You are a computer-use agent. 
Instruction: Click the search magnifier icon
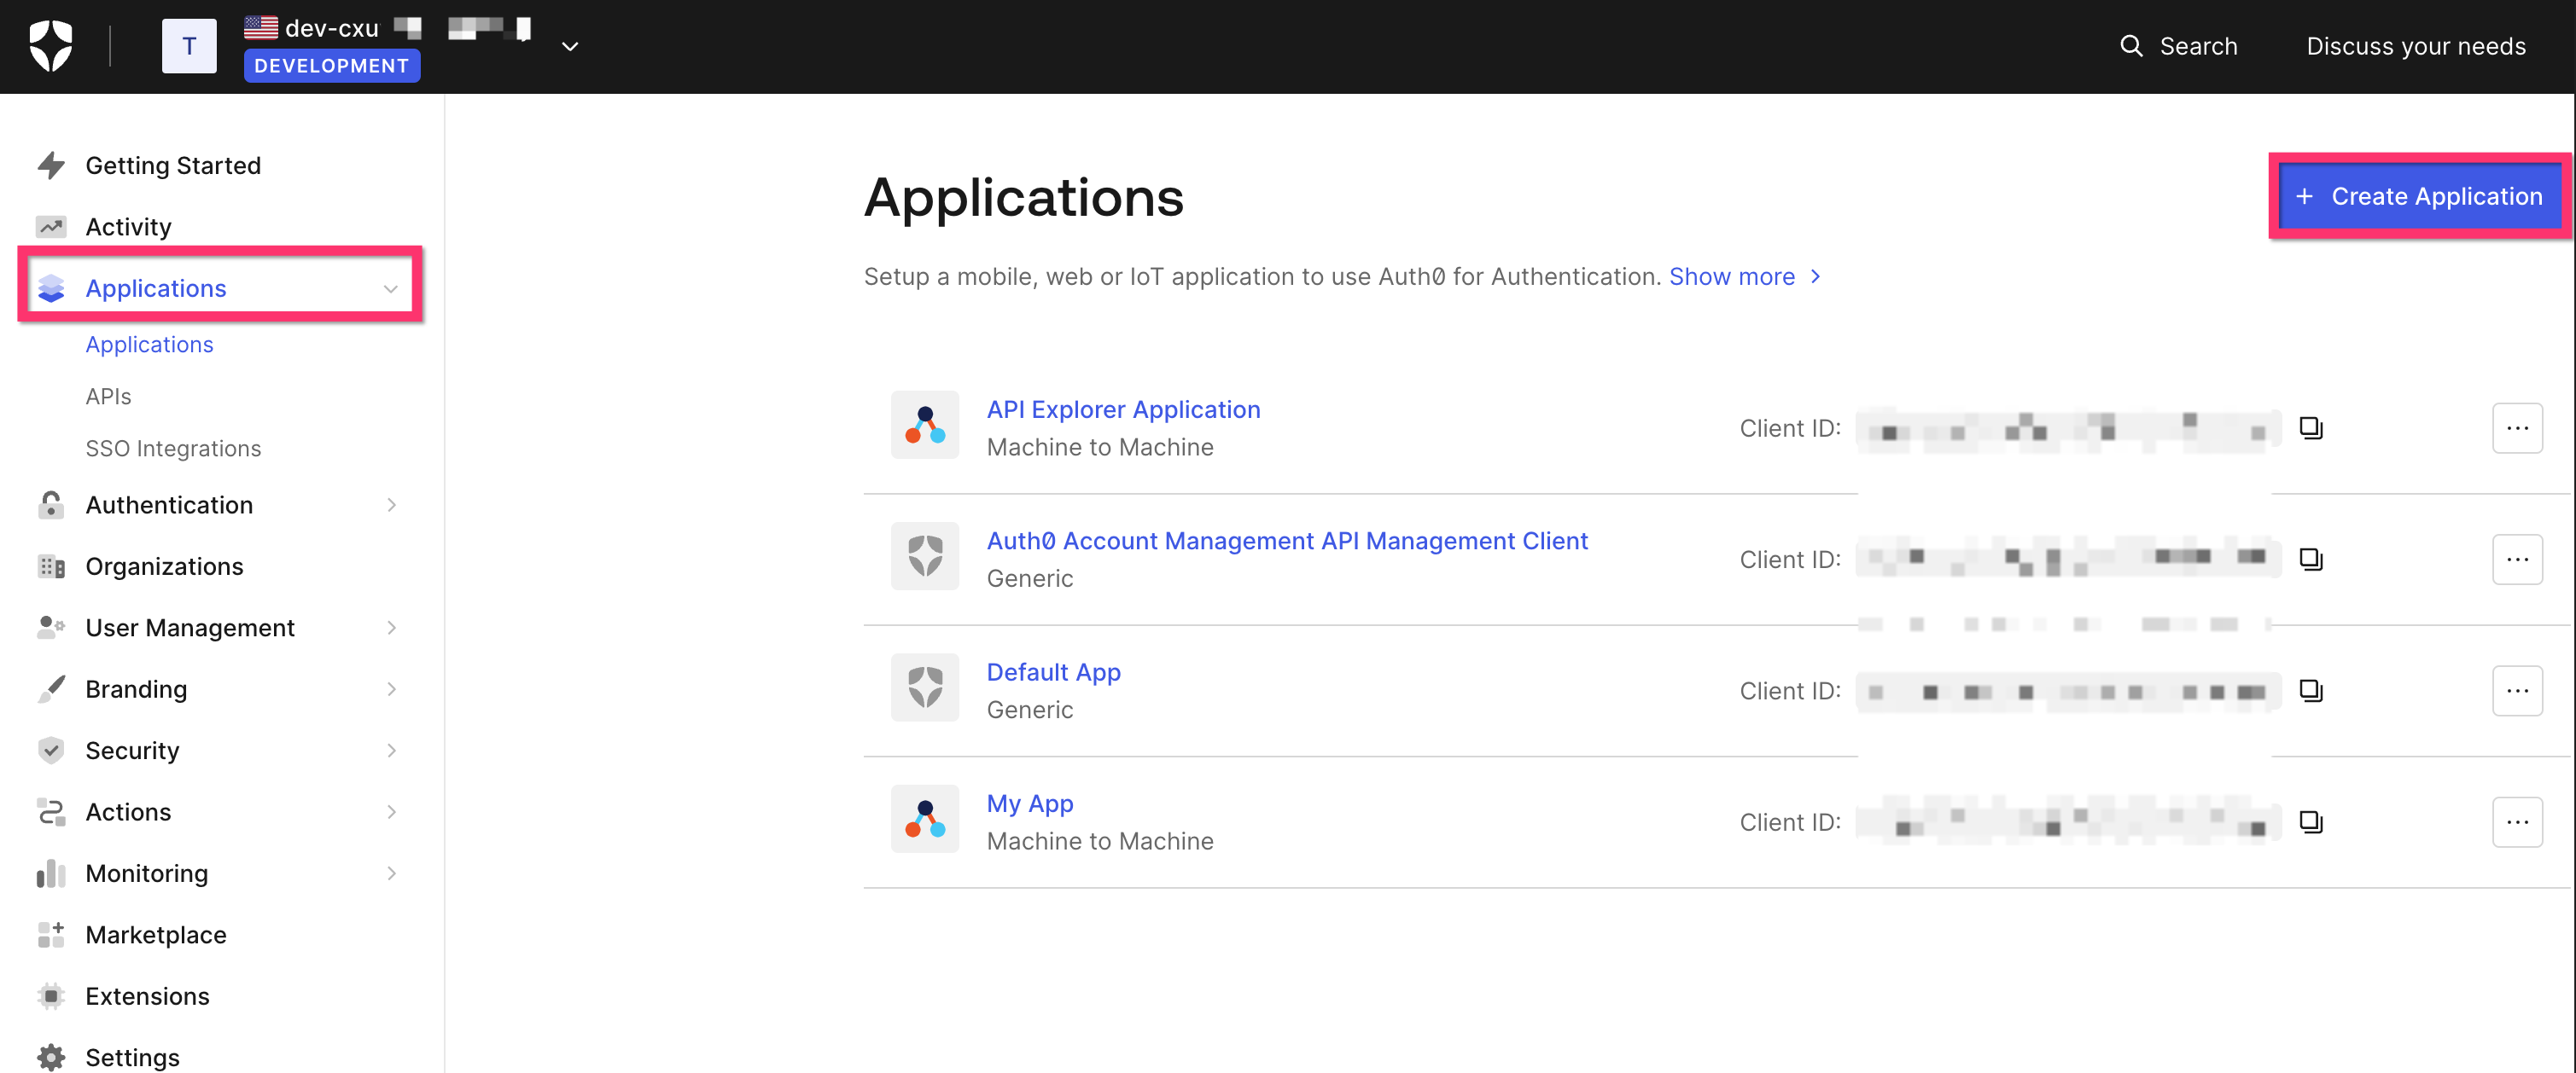tap(2131, 46)
